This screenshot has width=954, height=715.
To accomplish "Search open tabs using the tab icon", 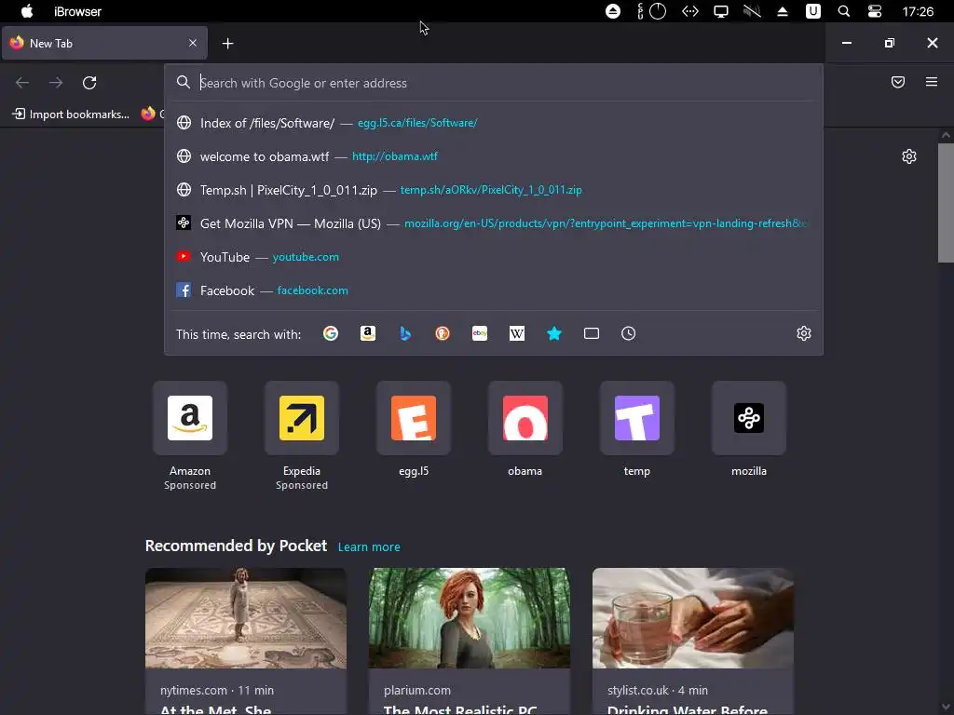I will point(592,333).
